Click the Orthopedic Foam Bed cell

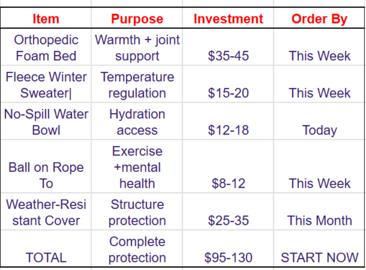[x=46, y=47]
